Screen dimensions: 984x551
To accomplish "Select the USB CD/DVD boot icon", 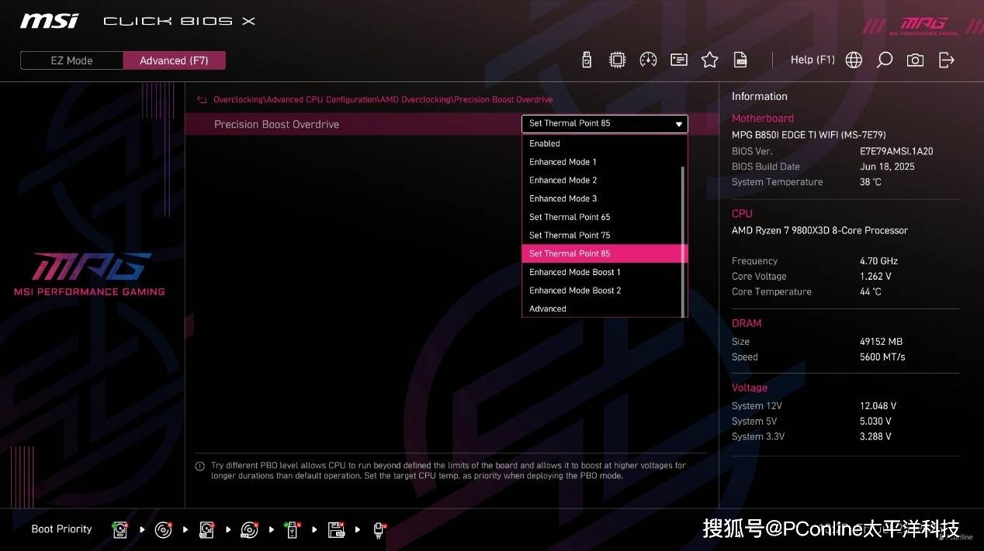I will (x=249, y=529).
